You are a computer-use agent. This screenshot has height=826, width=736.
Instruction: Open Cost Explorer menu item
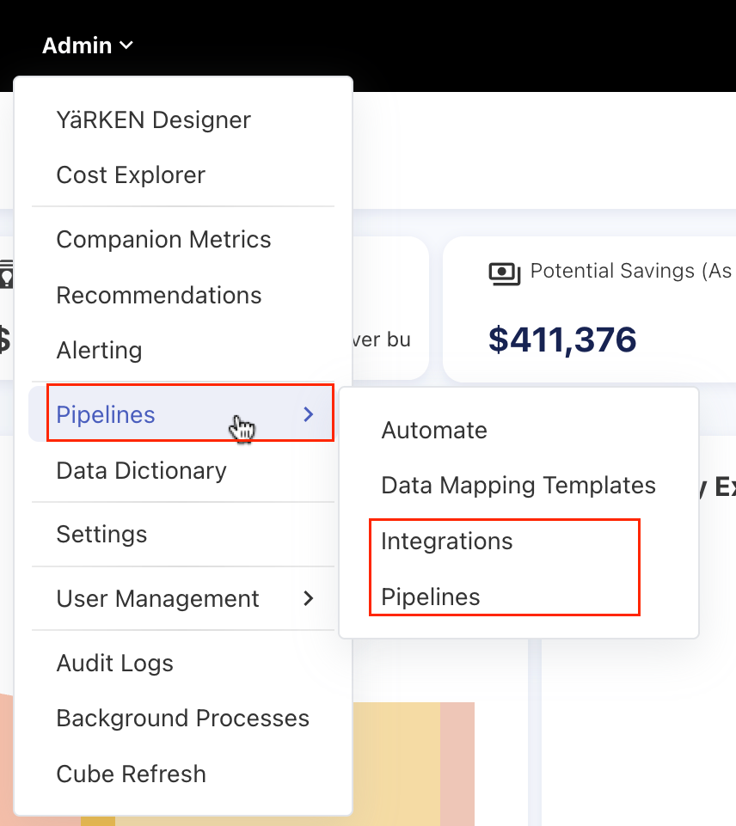[x=131, y=174]
